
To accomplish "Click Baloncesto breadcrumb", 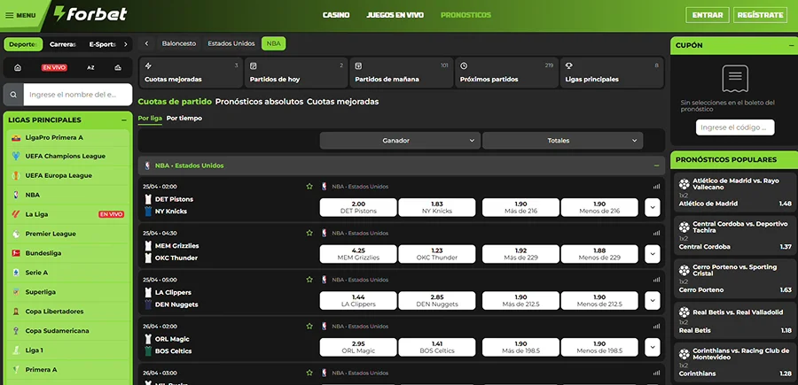I will [178, 43].
